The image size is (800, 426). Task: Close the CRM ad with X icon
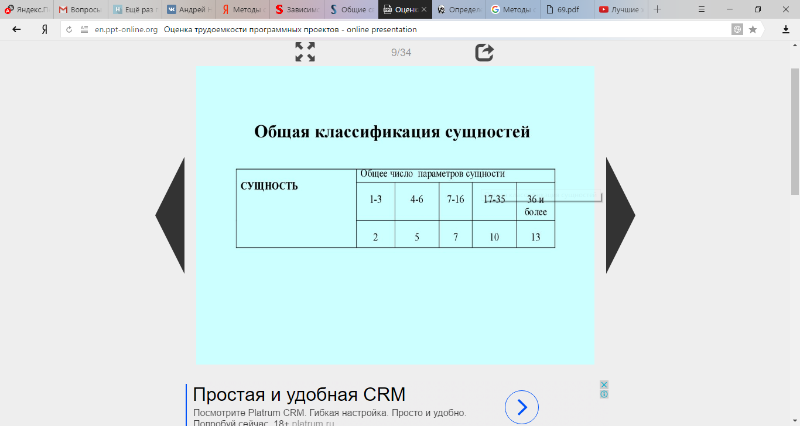[604, 384]
